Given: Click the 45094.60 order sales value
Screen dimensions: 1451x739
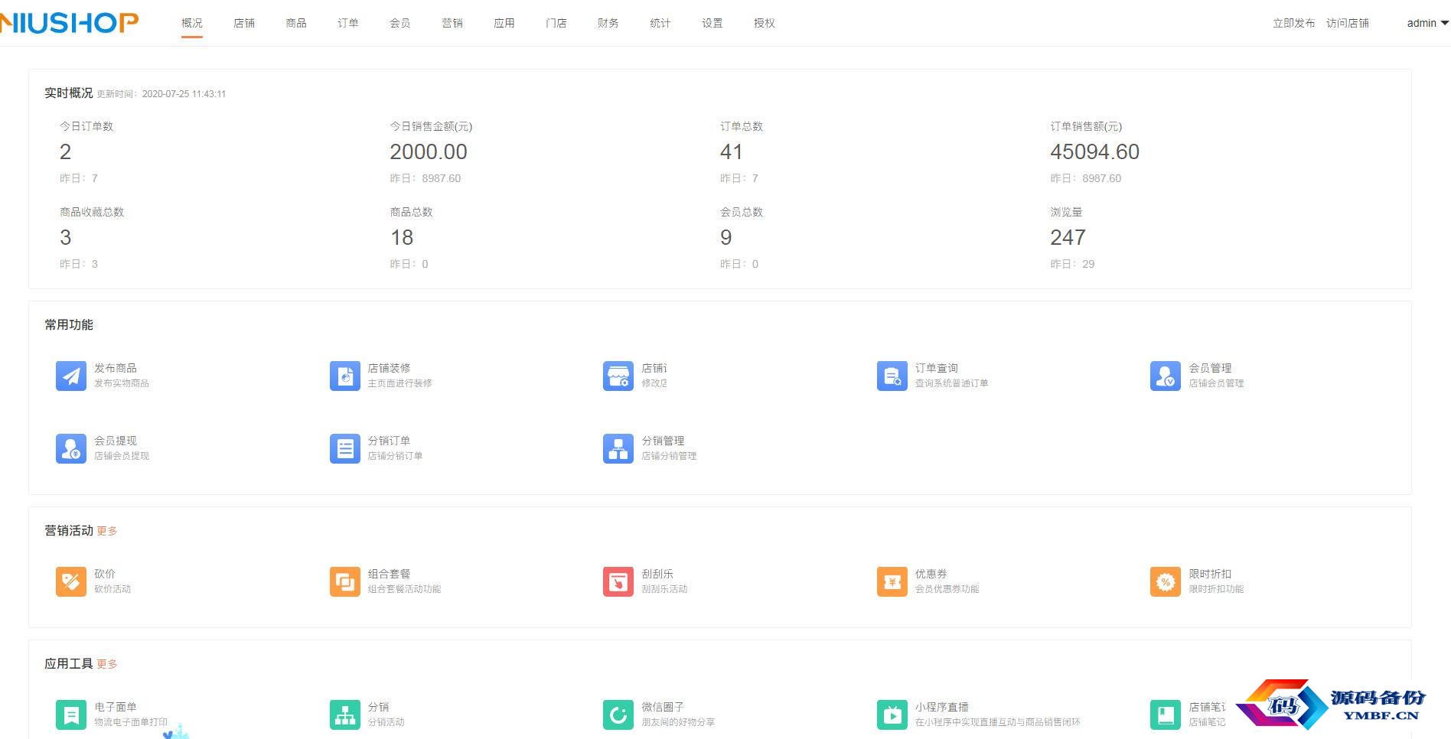Looking at the screenshot, I should 1094,151.
